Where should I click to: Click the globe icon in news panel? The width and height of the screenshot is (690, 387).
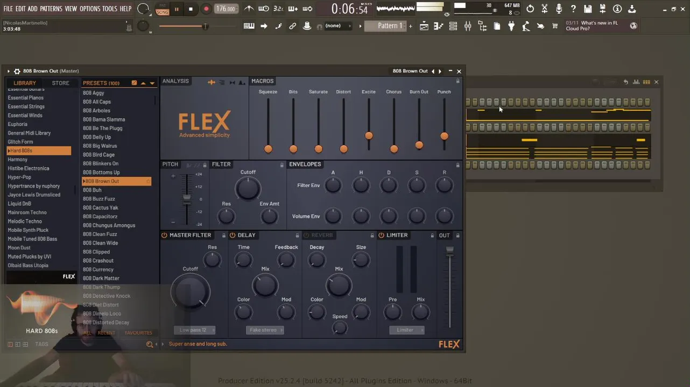coord(633,26)
